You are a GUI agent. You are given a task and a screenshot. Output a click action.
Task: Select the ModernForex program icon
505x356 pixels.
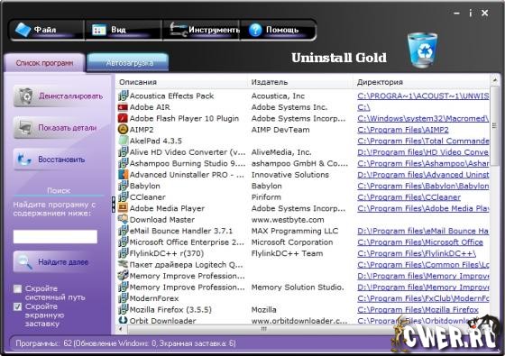coord(123,298)
